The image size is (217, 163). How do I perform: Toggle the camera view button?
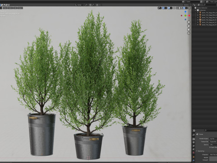(x=189, y=29)
